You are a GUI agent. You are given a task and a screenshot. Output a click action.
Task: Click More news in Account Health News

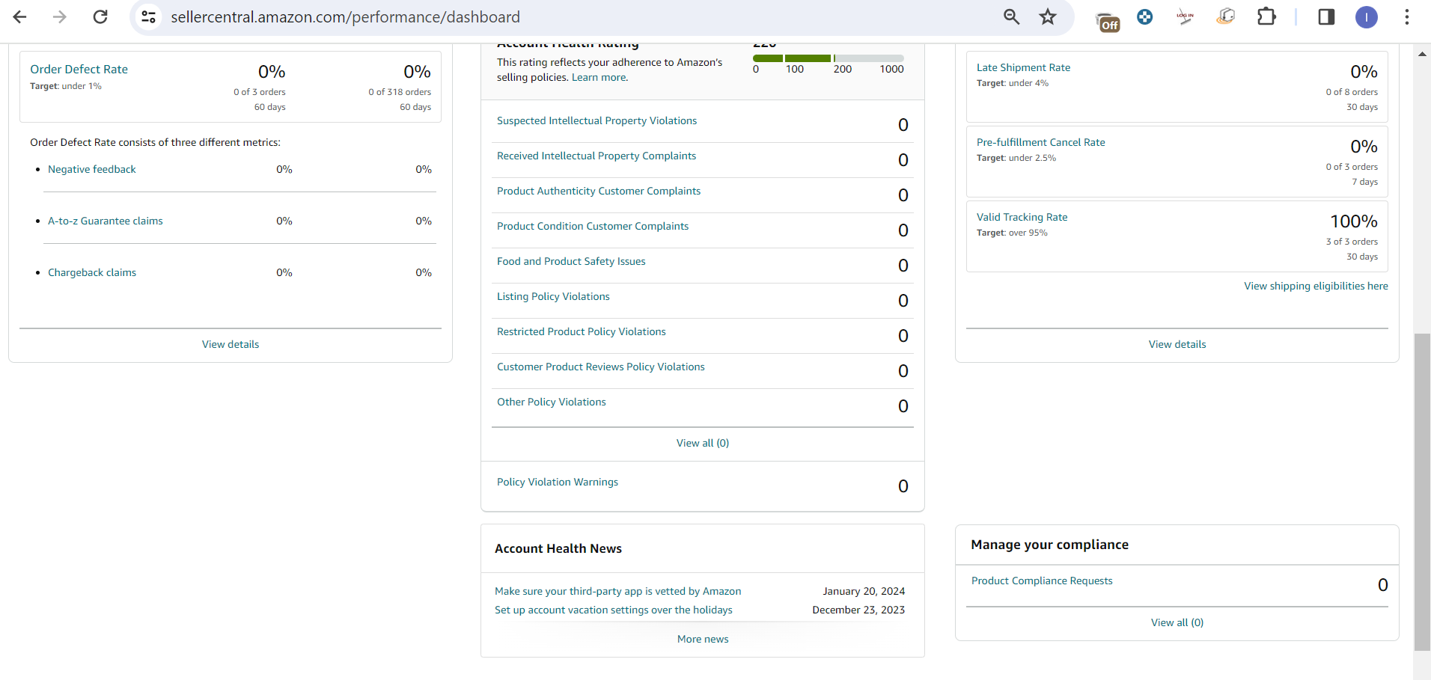[703, 639]
